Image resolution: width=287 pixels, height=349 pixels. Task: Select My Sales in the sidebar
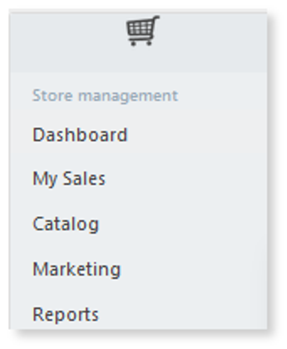click(69, 179)
